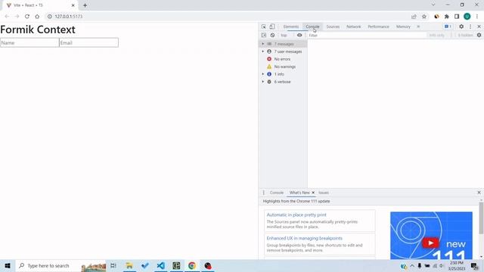The image size is (484, 272).
Task: Go to the browser home page
Action: (37, 17)
